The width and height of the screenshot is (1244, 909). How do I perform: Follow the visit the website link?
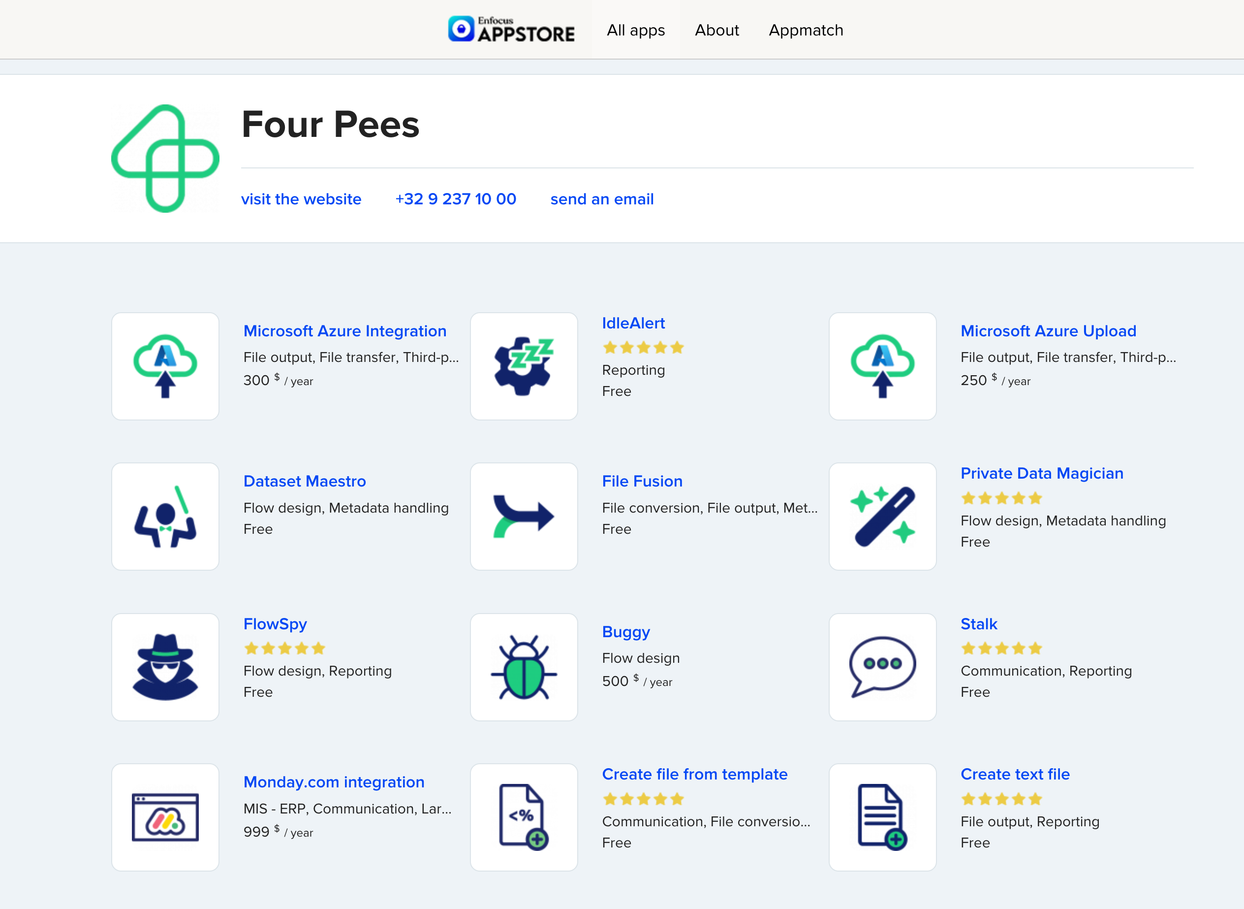(x=301, y=199)
